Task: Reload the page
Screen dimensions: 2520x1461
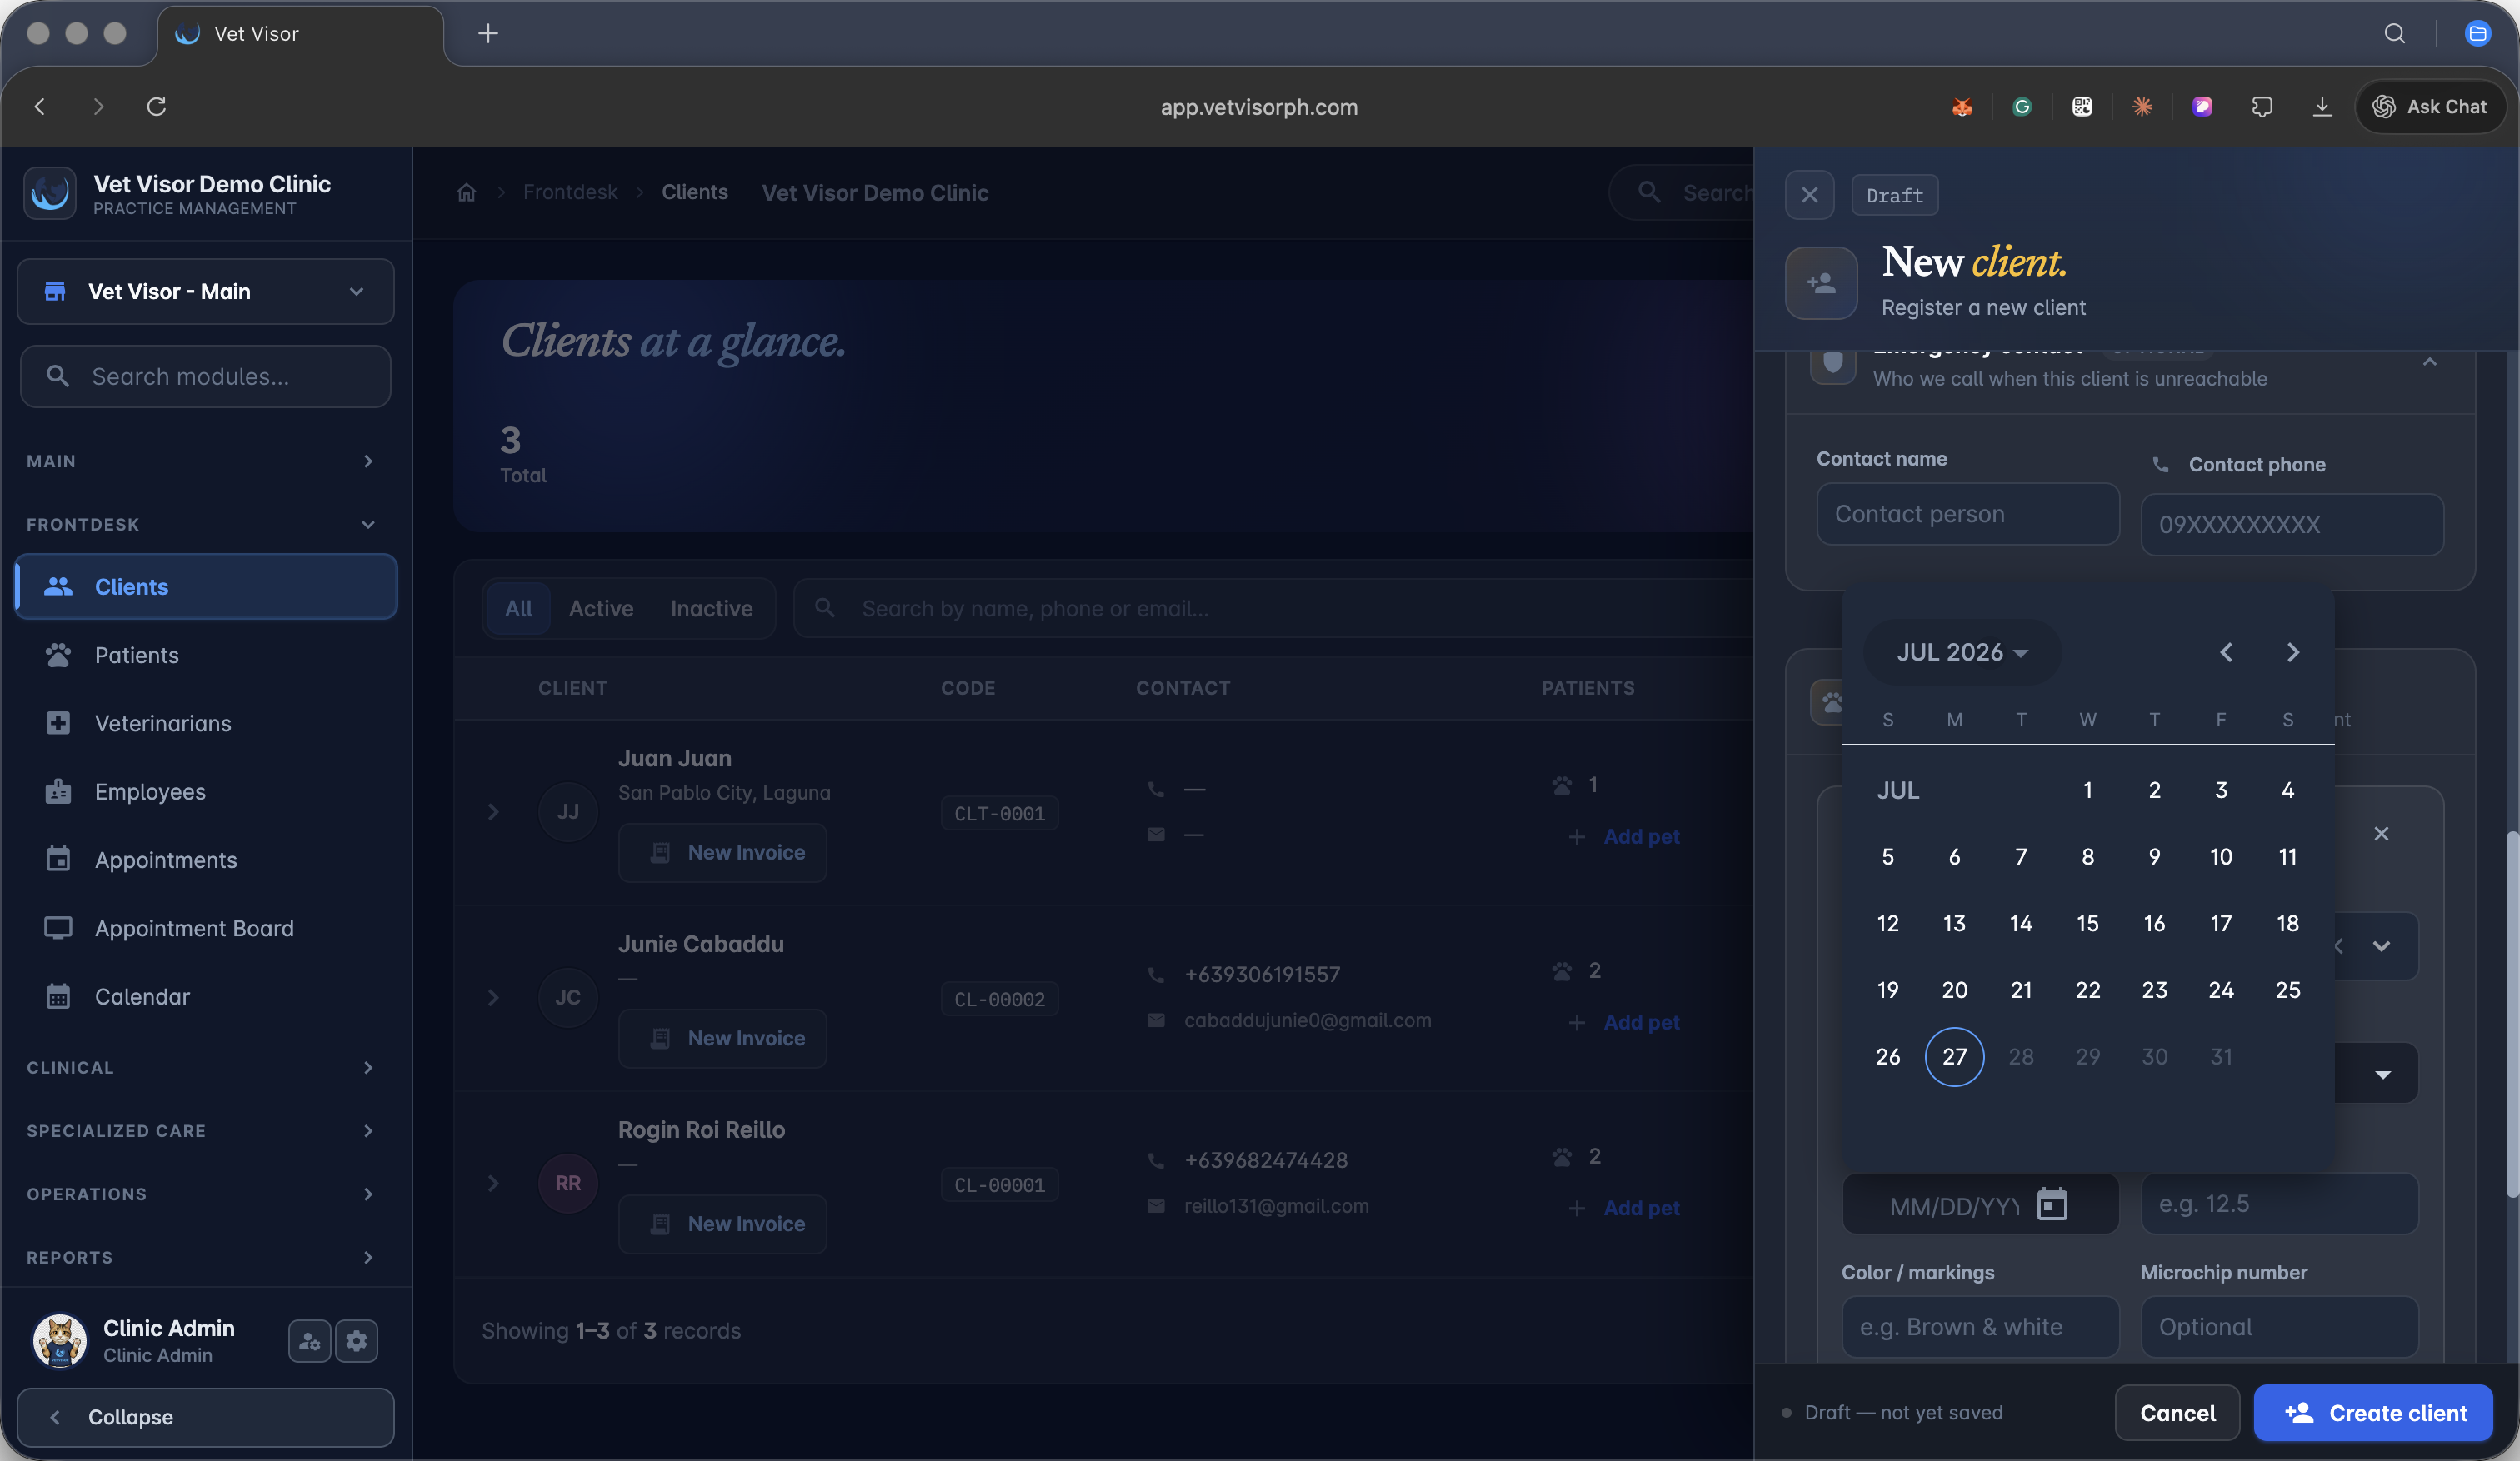Action: coord(156,106)
